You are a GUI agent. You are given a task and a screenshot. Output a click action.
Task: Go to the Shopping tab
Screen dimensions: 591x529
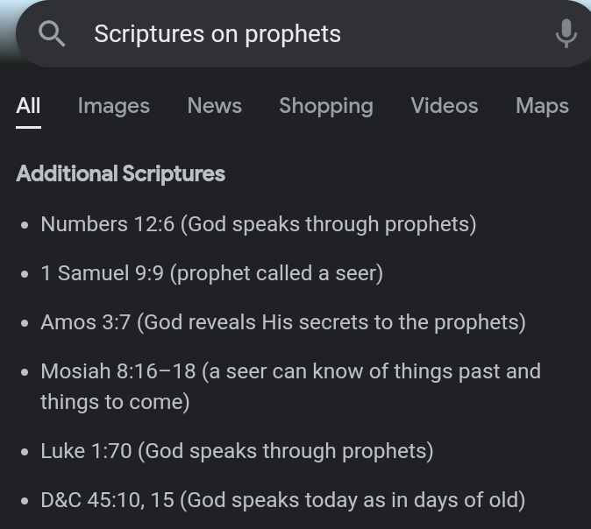(325, 106)
